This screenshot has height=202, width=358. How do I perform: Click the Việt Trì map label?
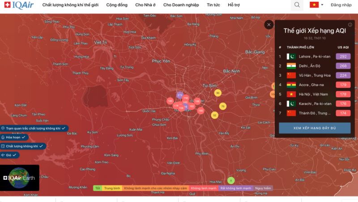click(x=100, y=42)
